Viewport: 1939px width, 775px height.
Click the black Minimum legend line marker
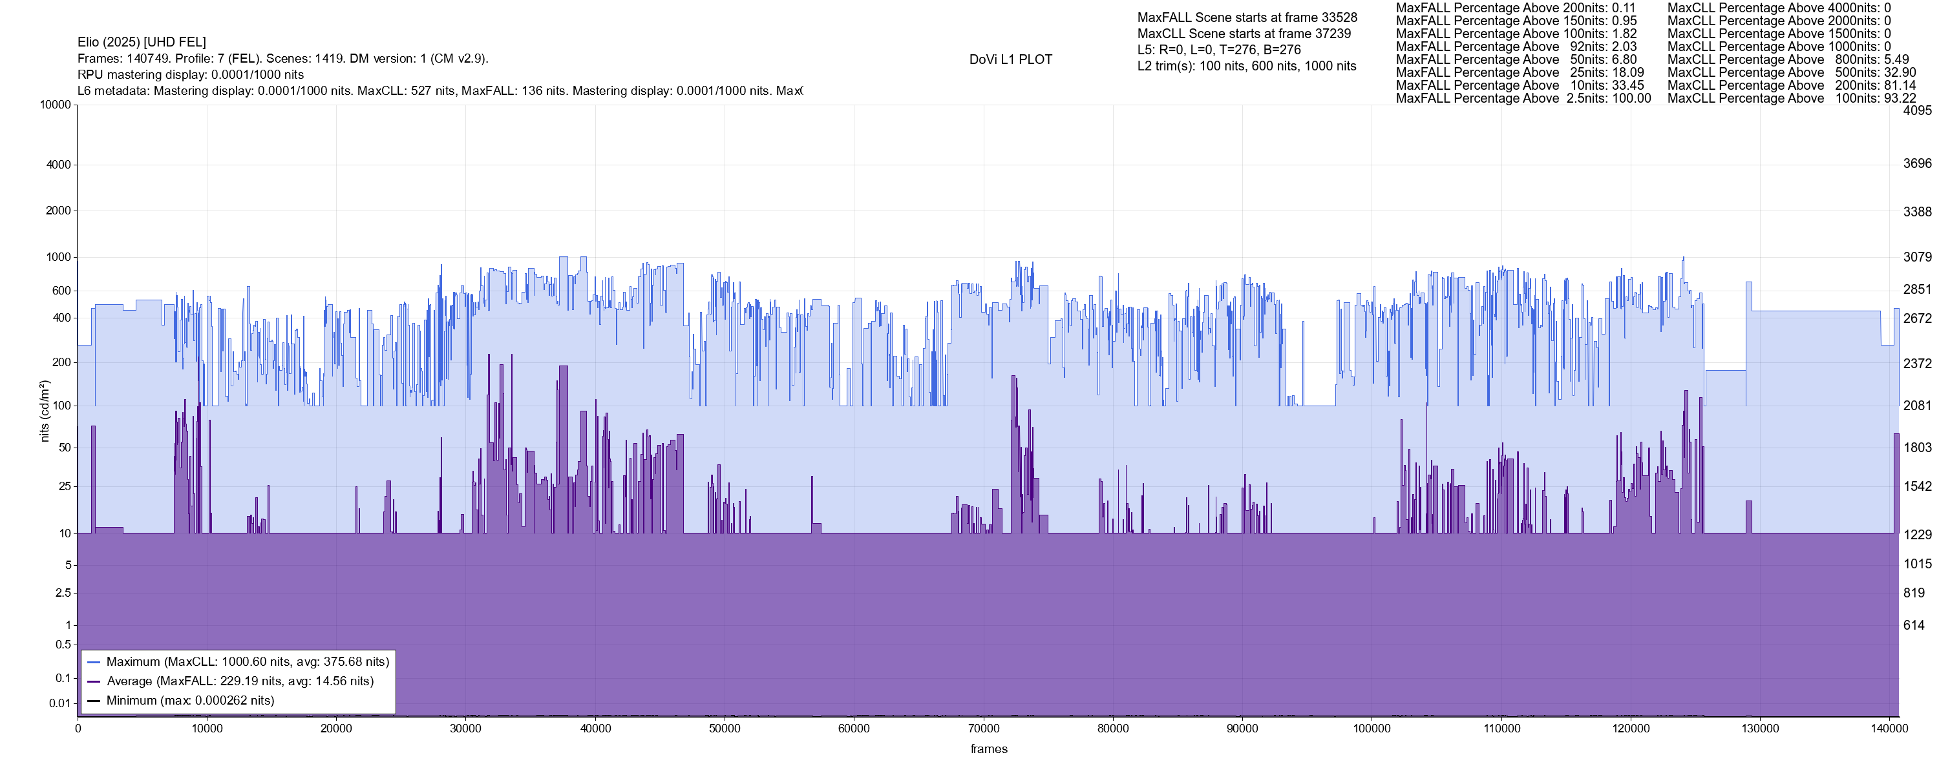tap(94, 701)
